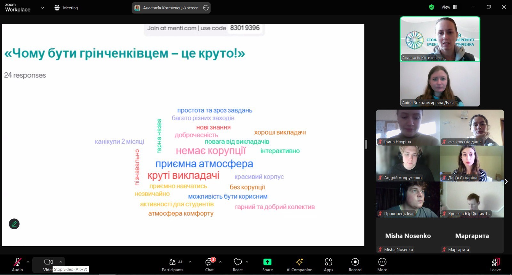512x275 pixels.
Task: Leave the meeting
Action: coord(495,265)
